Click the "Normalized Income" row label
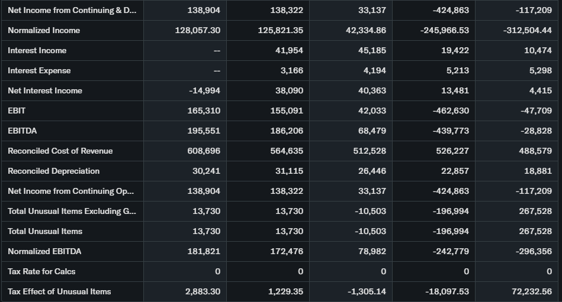562x302 pixels. tap(44, 30)
